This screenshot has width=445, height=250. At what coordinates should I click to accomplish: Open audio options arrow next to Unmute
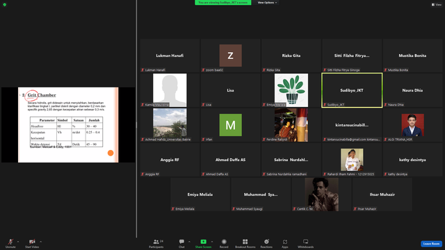[18, 242]
